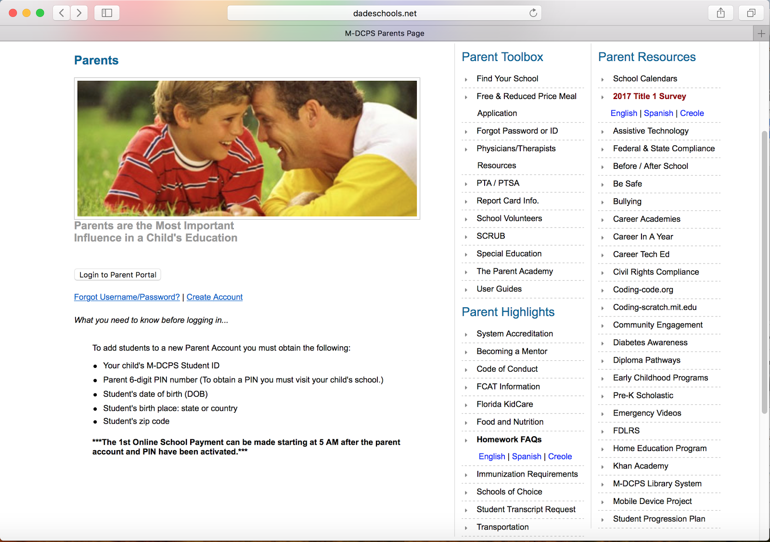Add a new tab with plus icon

tap(761, 33)
